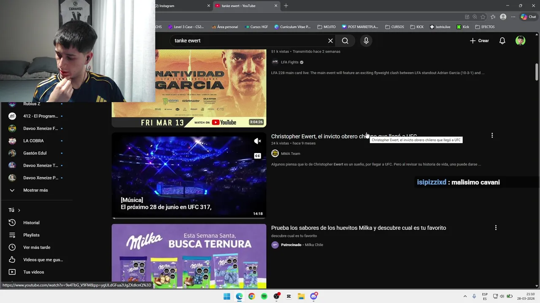Viewport: 540px width, 303px height.
Task: Click the magnifier search button
Action: (x=345, y=41)
